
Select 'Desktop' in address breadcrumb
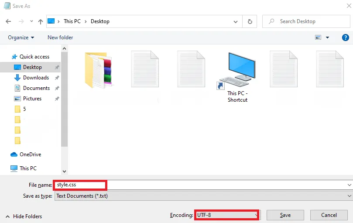coord(100,21)
